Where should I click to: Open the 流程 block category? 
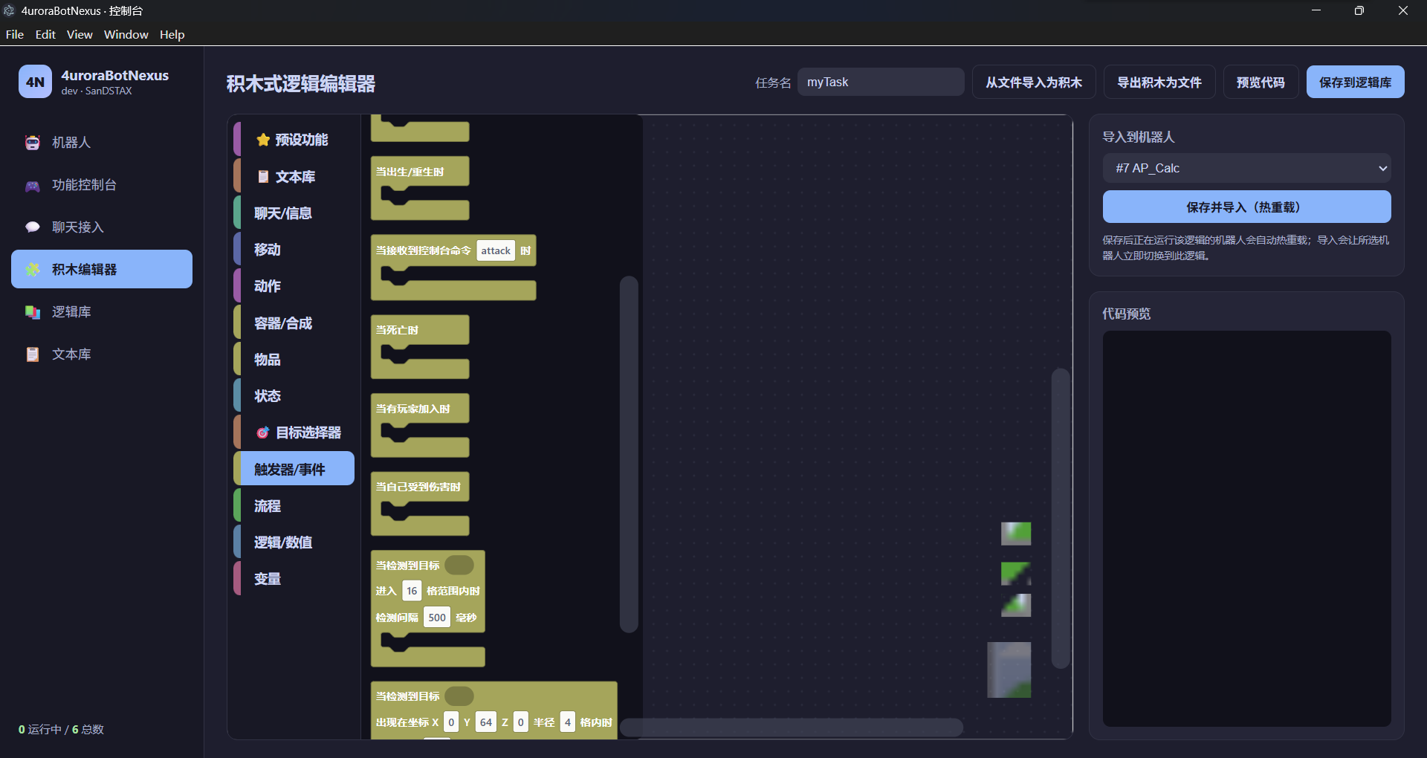294,505
